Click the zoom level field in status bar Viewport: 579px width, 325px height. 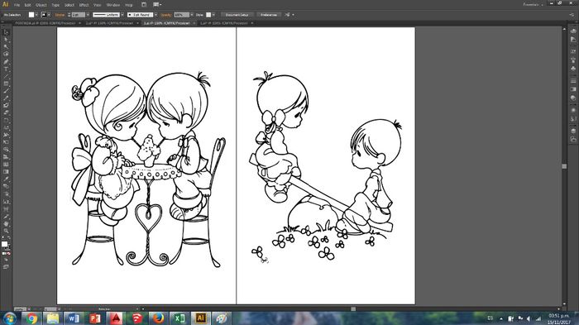(19, 308)
